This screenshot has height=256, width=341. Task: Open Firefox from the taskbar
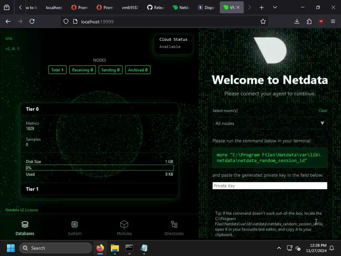(100, 248)
